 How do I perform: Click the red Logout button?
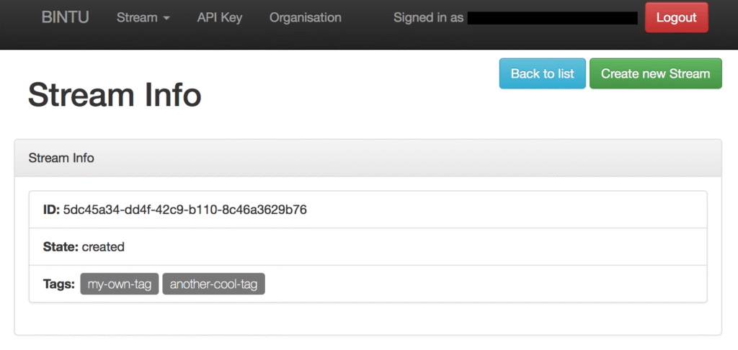(x=676, y=18)
